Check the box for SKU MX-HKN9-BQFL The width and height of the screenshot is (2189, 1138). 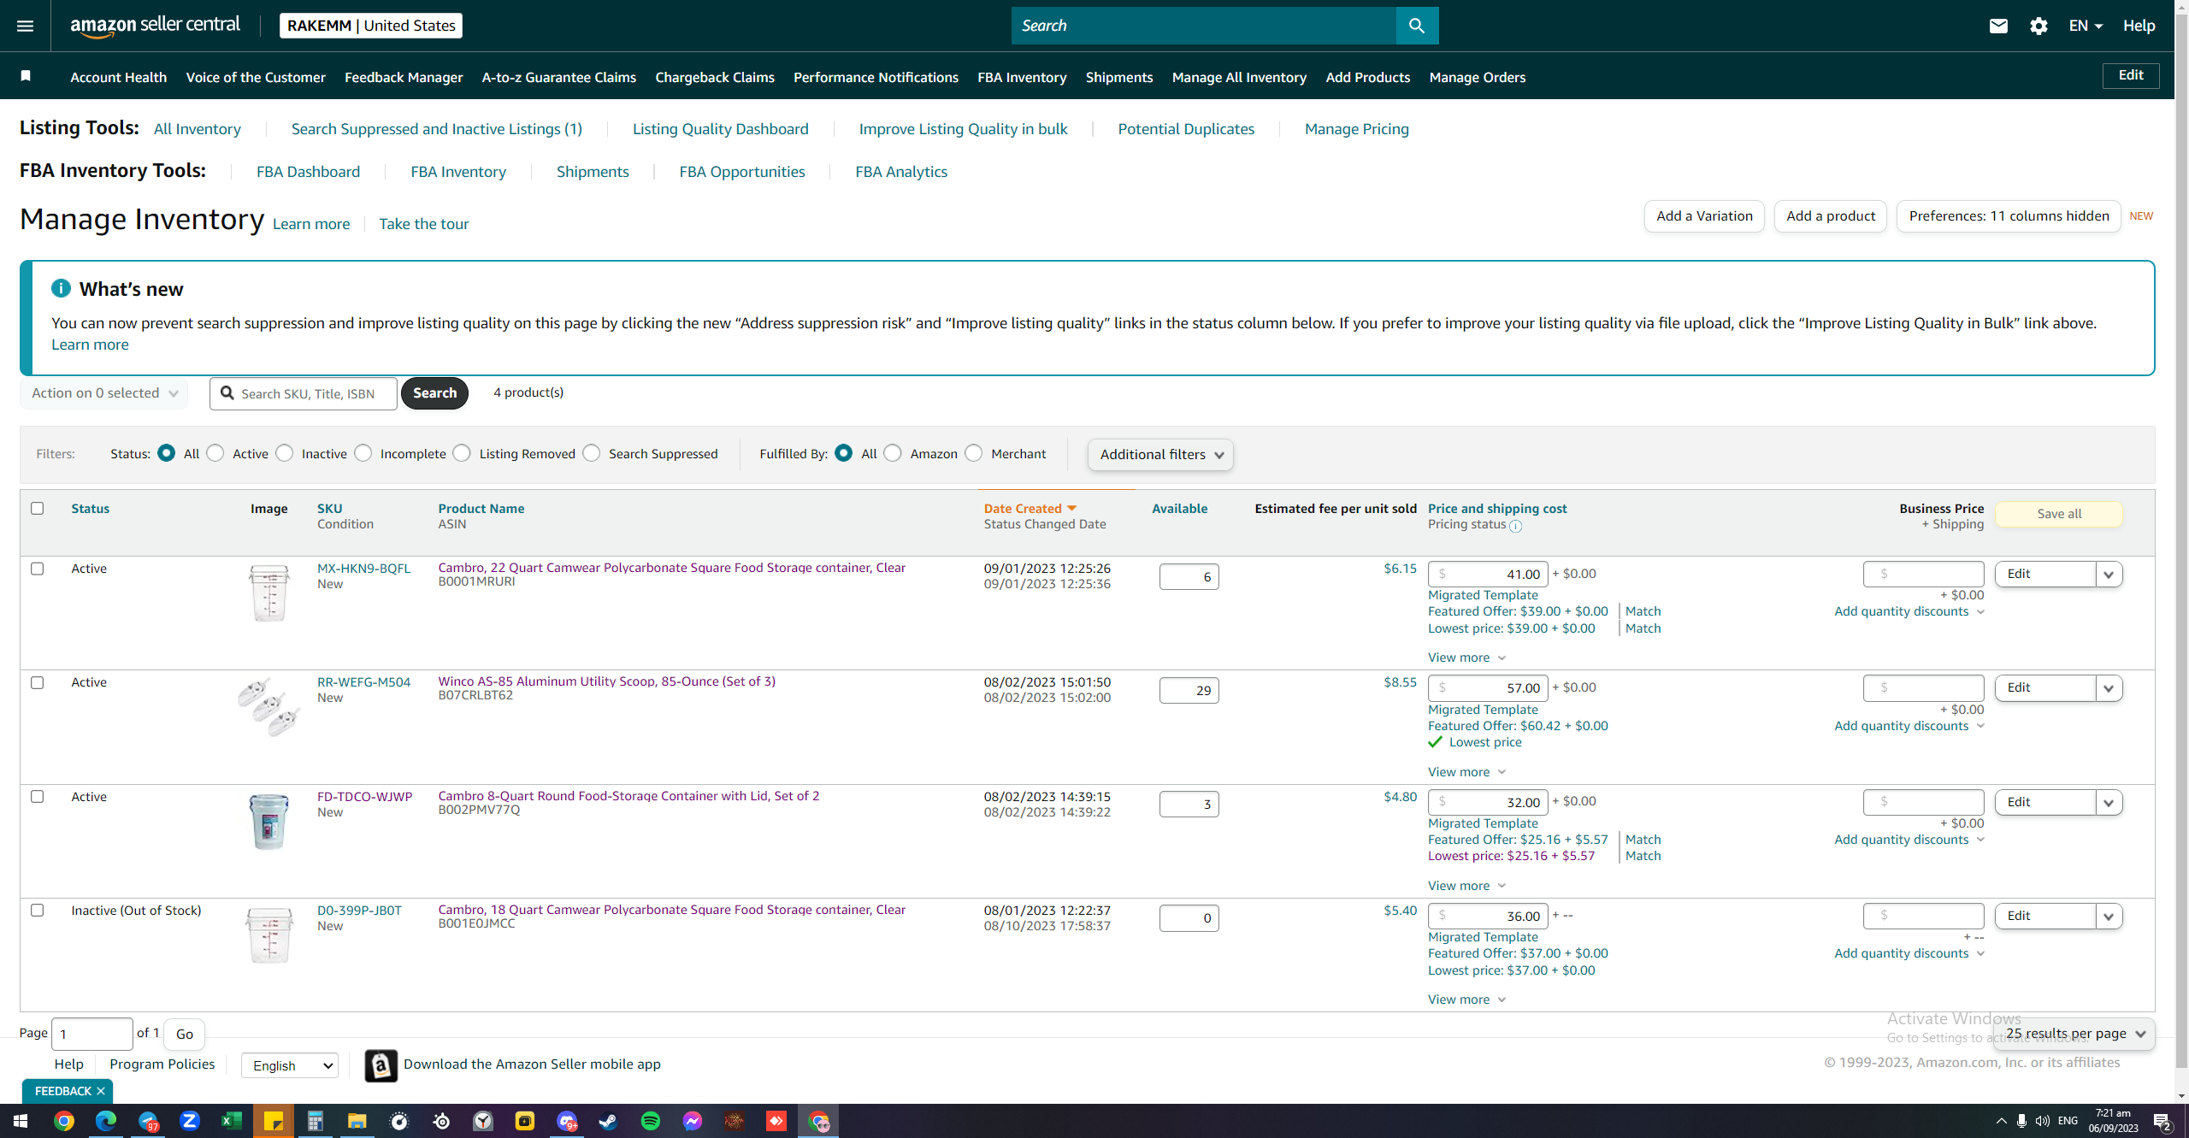37,569
